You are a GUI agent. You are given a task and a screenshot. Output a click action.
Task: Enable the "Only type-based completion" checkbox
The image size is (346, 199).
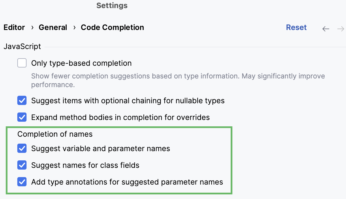pos(22,63)
